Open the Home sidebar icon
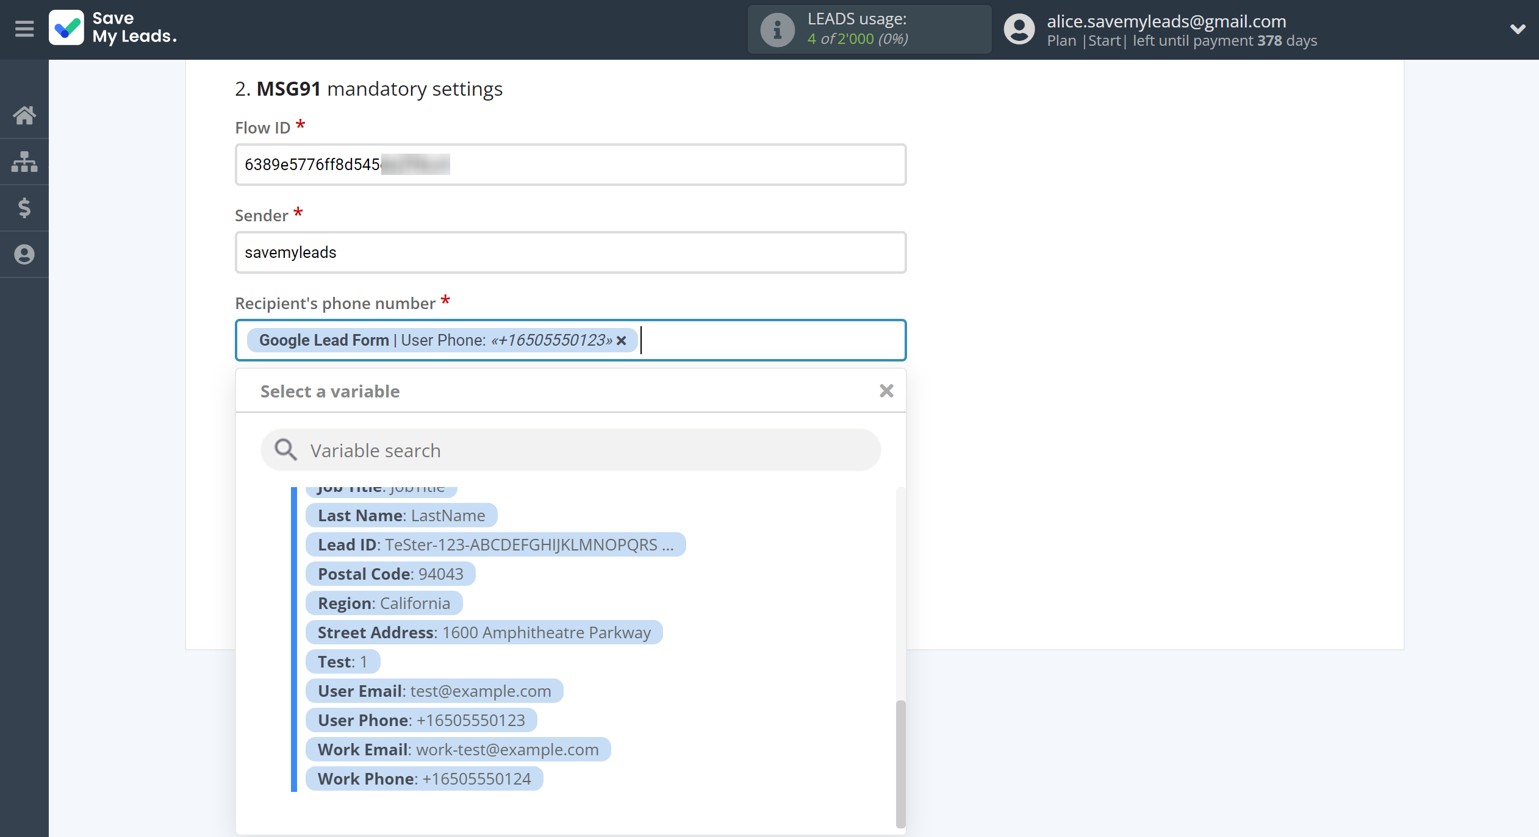Screen dimensions: 1539x837 [24, 115]
